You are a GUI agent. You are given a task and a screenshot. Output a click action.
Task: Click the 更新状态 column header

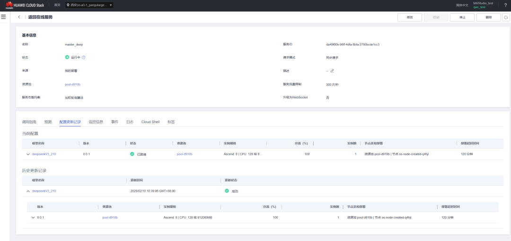click(231, 180)
